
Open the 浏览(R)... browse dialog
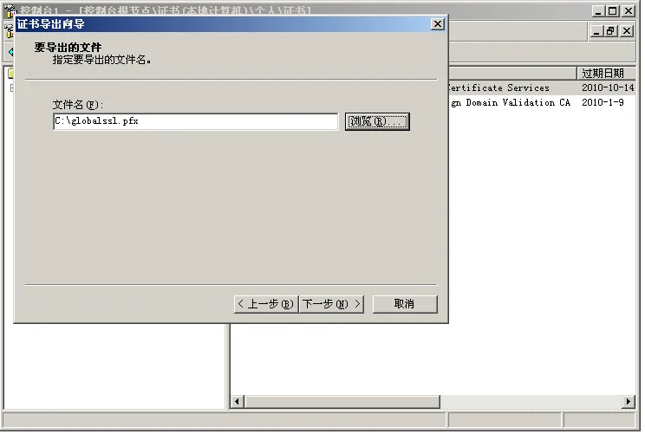tap(377, 121)
